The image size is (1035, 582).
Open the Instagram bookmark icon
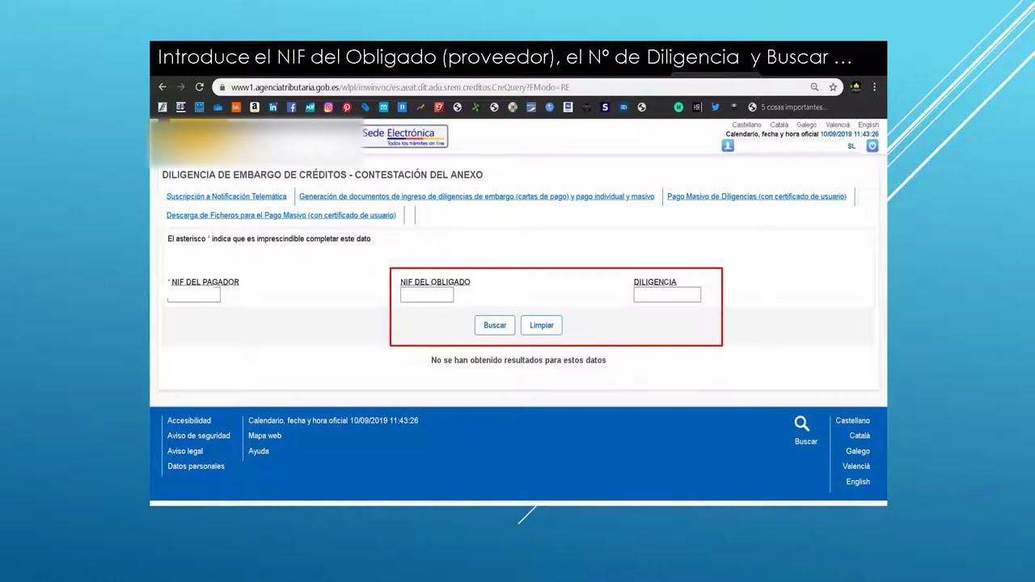(328, 107)
